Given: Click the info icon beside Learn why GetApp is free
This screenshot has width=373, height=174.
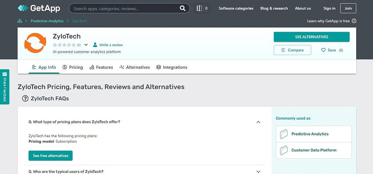Looking at the screenshot, I should pos(354,21).
